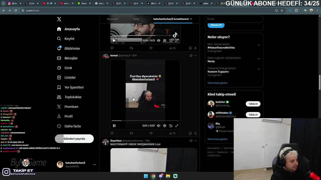Share kemal's post
Viewport: 321px width, 180px height.
click(195, 133)
